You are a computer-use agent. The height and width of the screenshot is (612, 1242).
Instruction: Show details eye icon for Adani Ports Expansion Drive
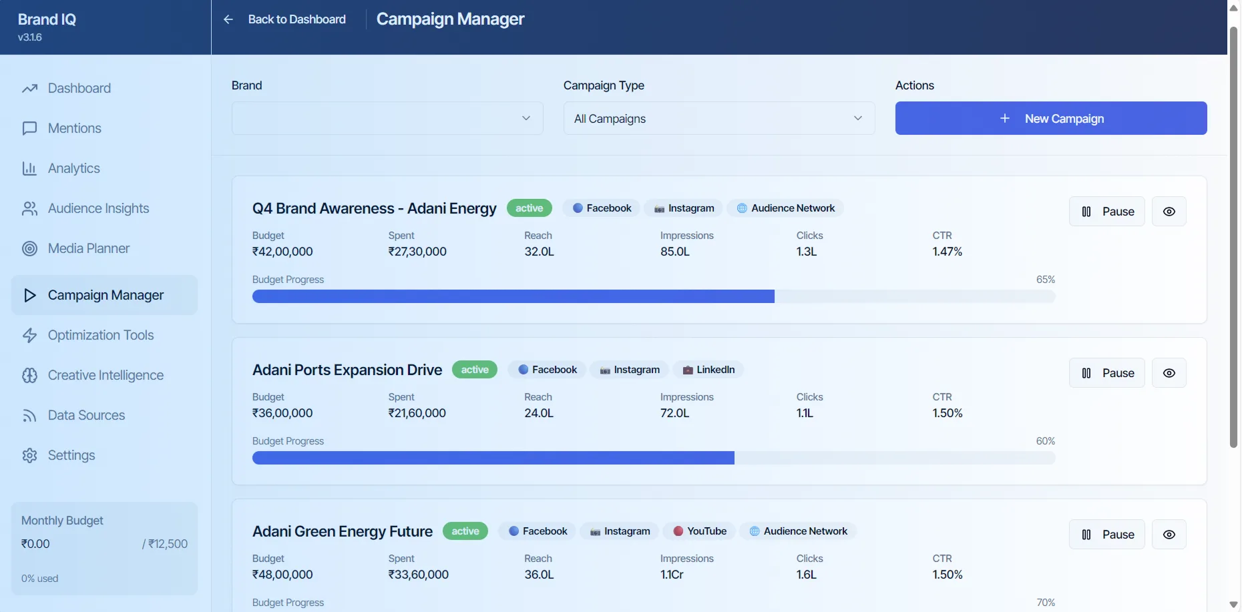click(x=1169, y=372)
